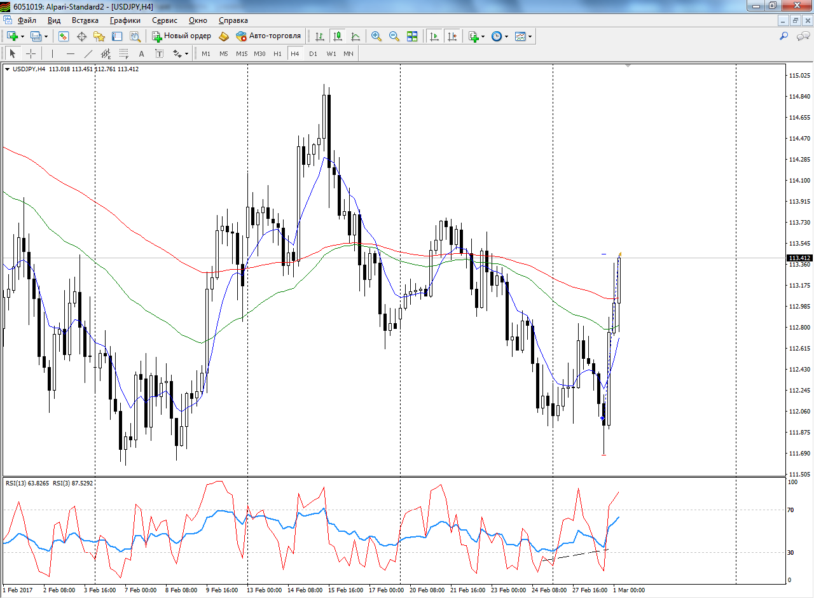Open the new chart icon
The width and height of the screenshot is (814, 598).
12,36
